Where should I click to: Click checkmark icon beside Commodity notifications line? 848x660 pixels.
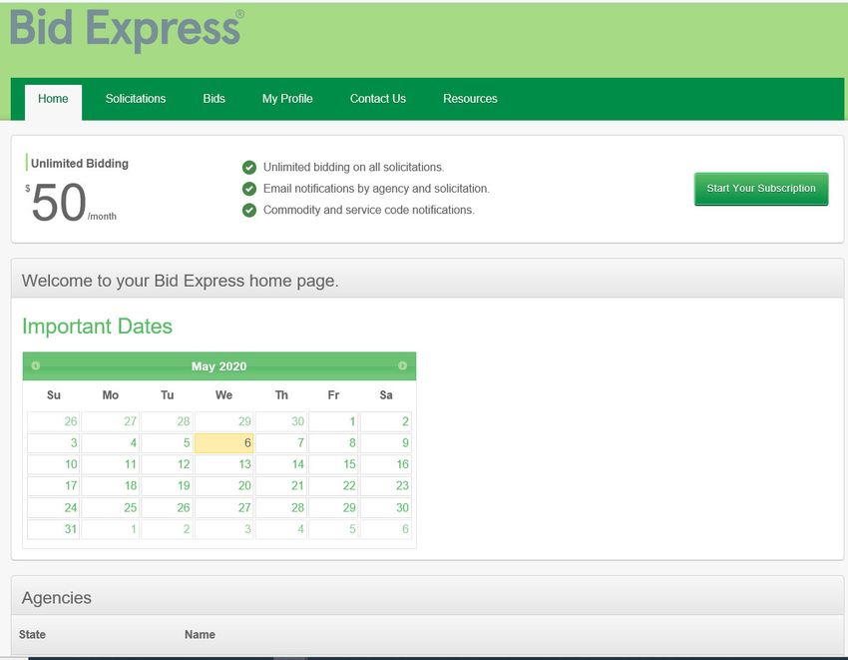click(249, 210)
